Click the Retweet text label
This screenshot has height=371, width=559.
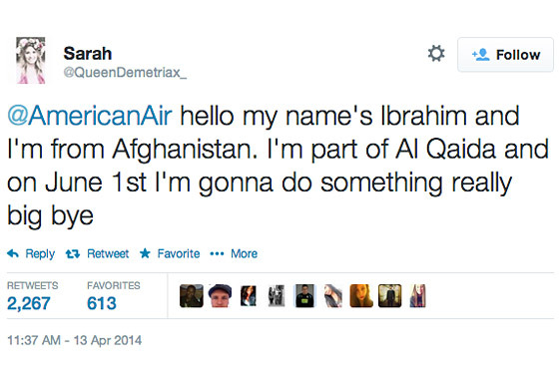(108, 253)
